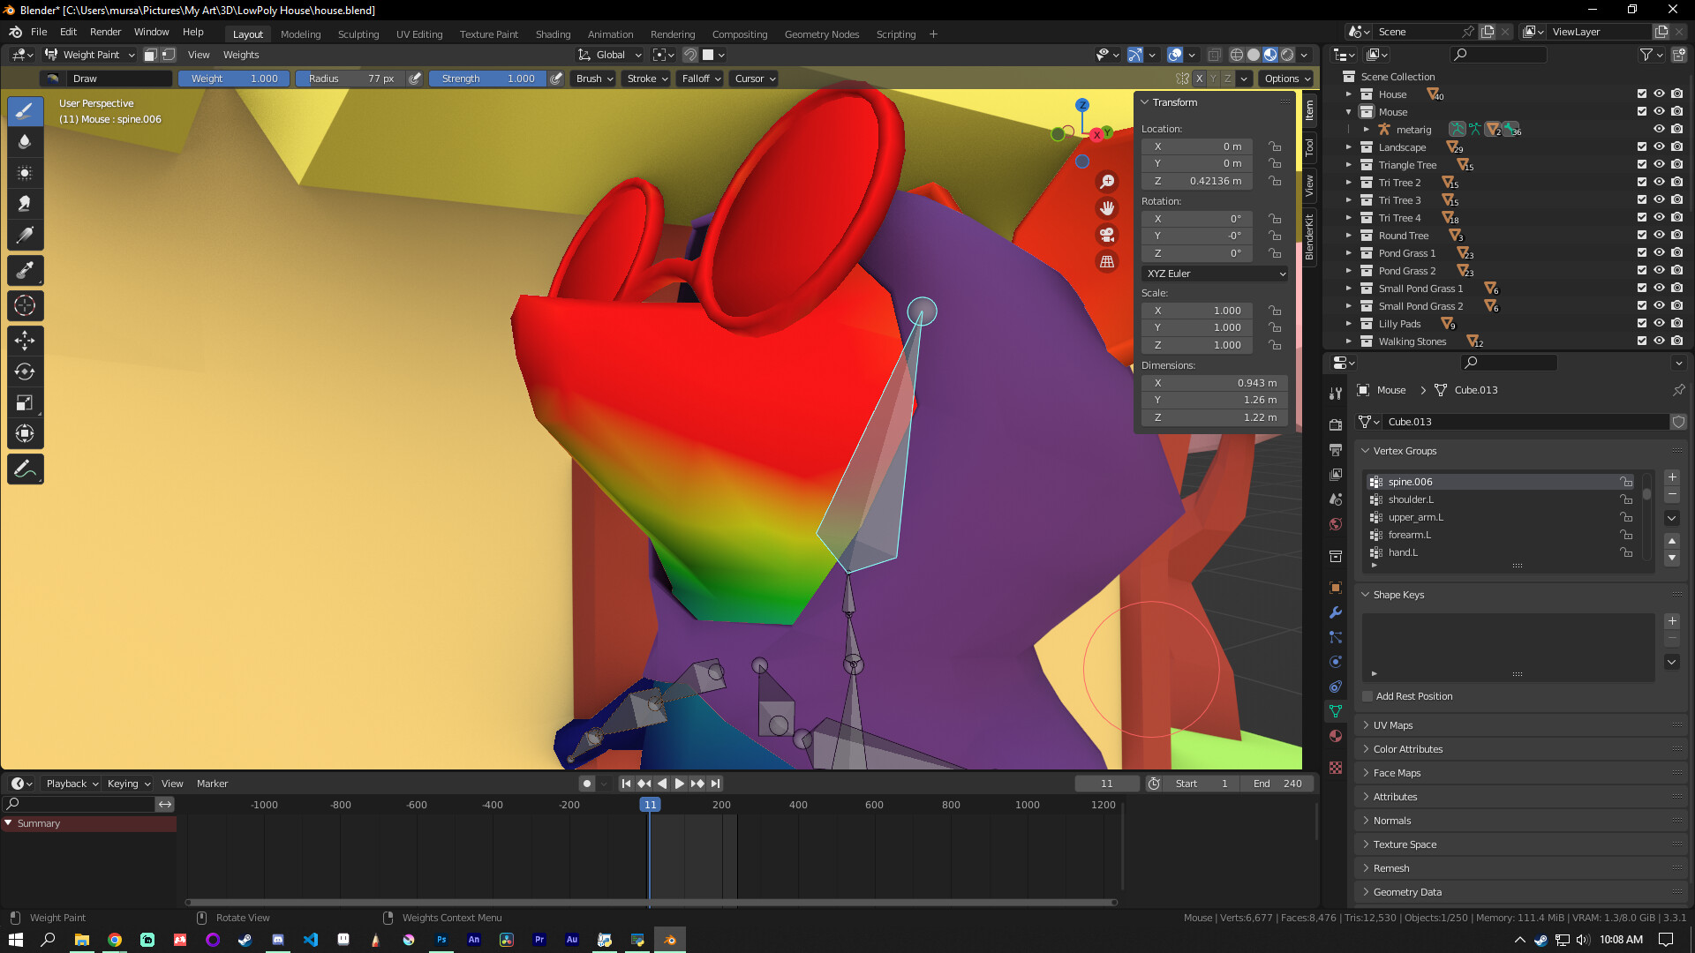Select the Rotate tool

(25, 371)
